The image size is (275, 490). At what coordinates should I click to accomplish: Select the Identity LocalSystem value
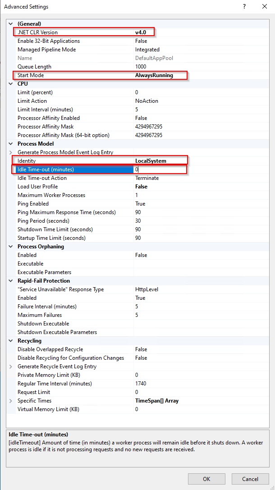[x=151, y=161]
